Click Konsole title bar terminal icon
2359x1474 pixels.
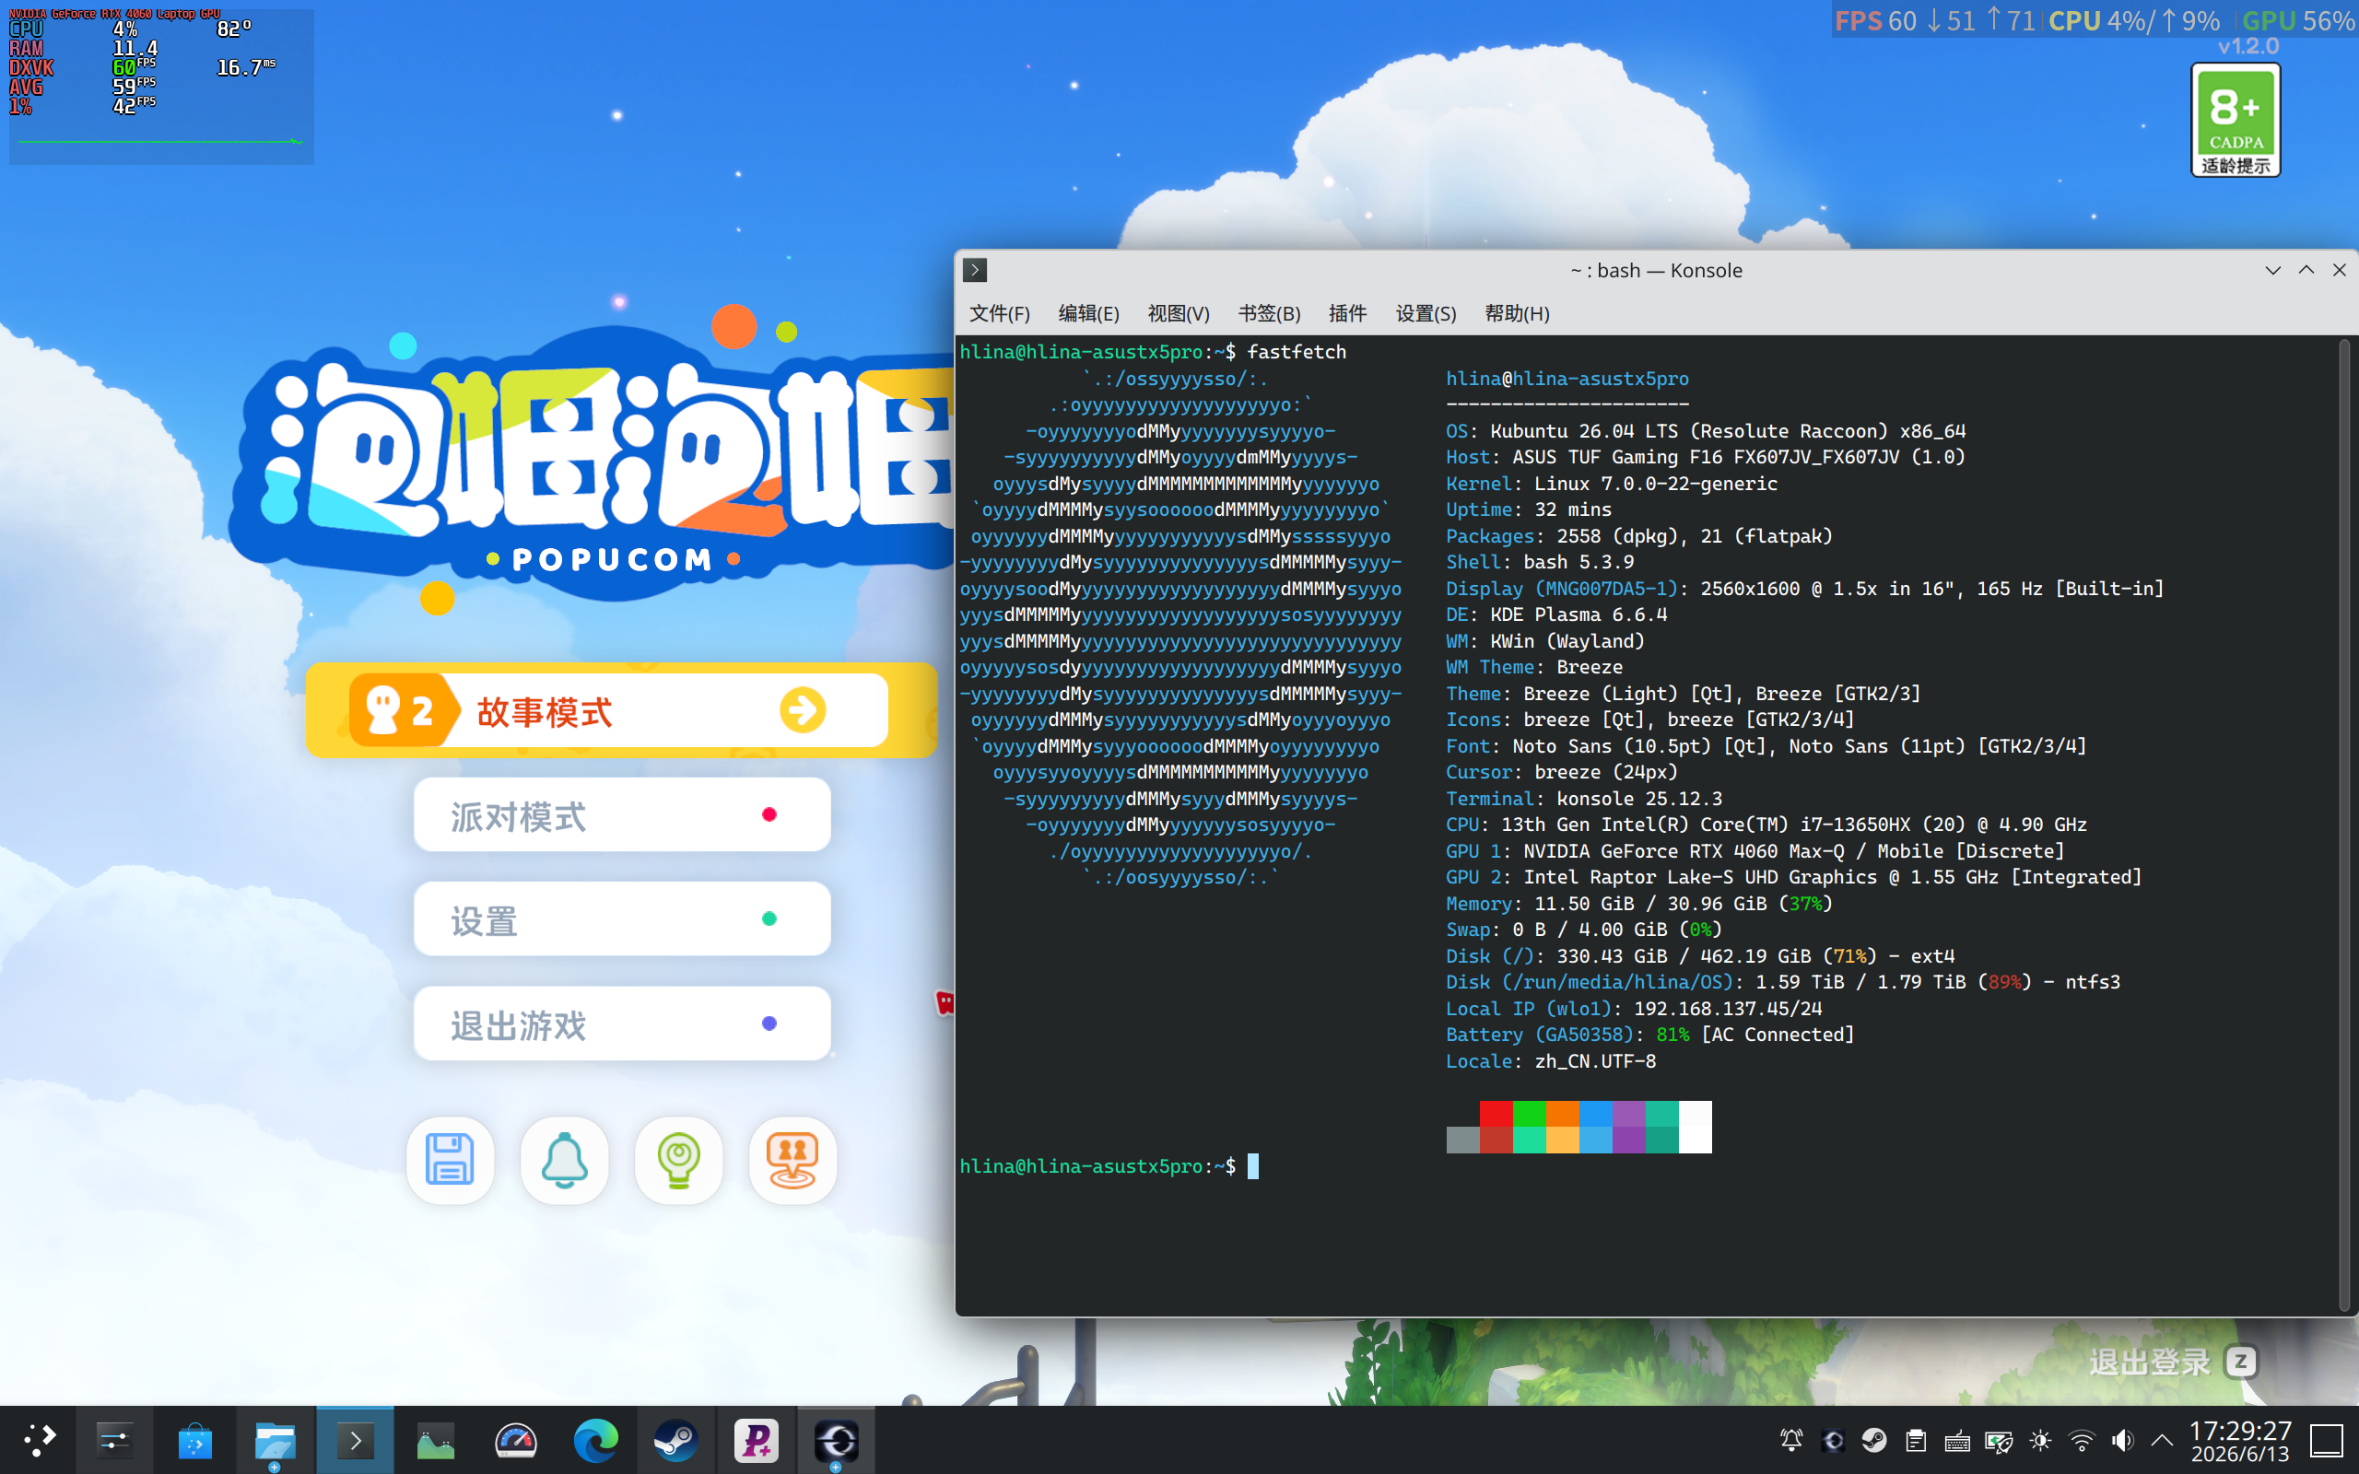coord(975,270)
